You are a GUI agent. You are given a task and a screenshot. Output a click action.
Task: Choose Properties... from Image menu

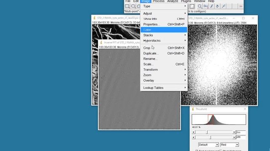point(164,24)
